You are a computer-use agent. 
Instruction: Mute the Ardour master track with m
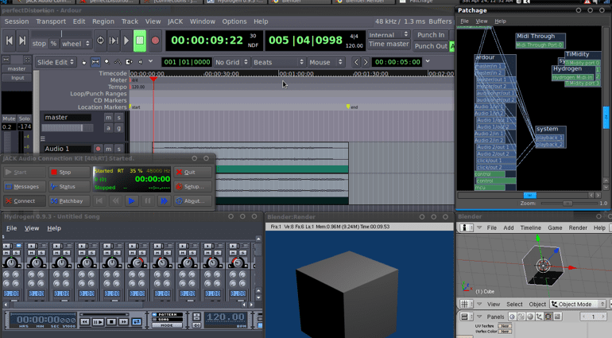pos(108,117)
